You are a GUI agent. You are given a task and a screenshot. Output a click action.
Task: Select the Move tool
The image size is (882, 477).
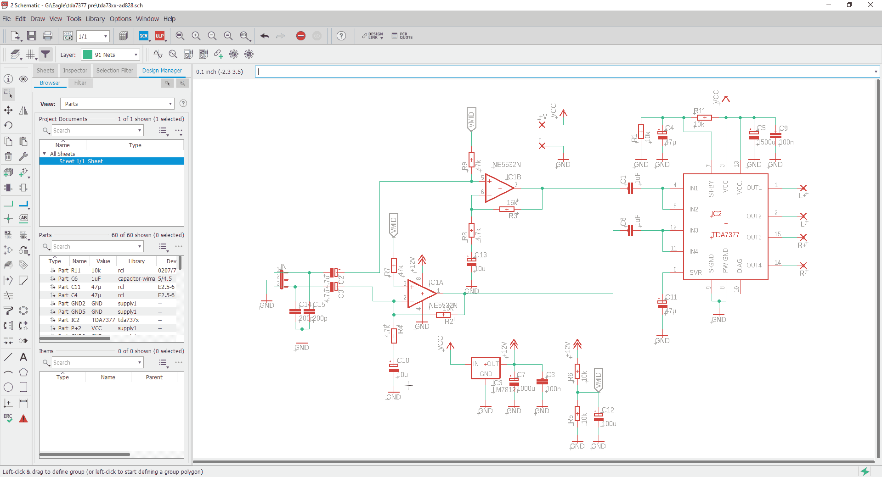[8, 110]
